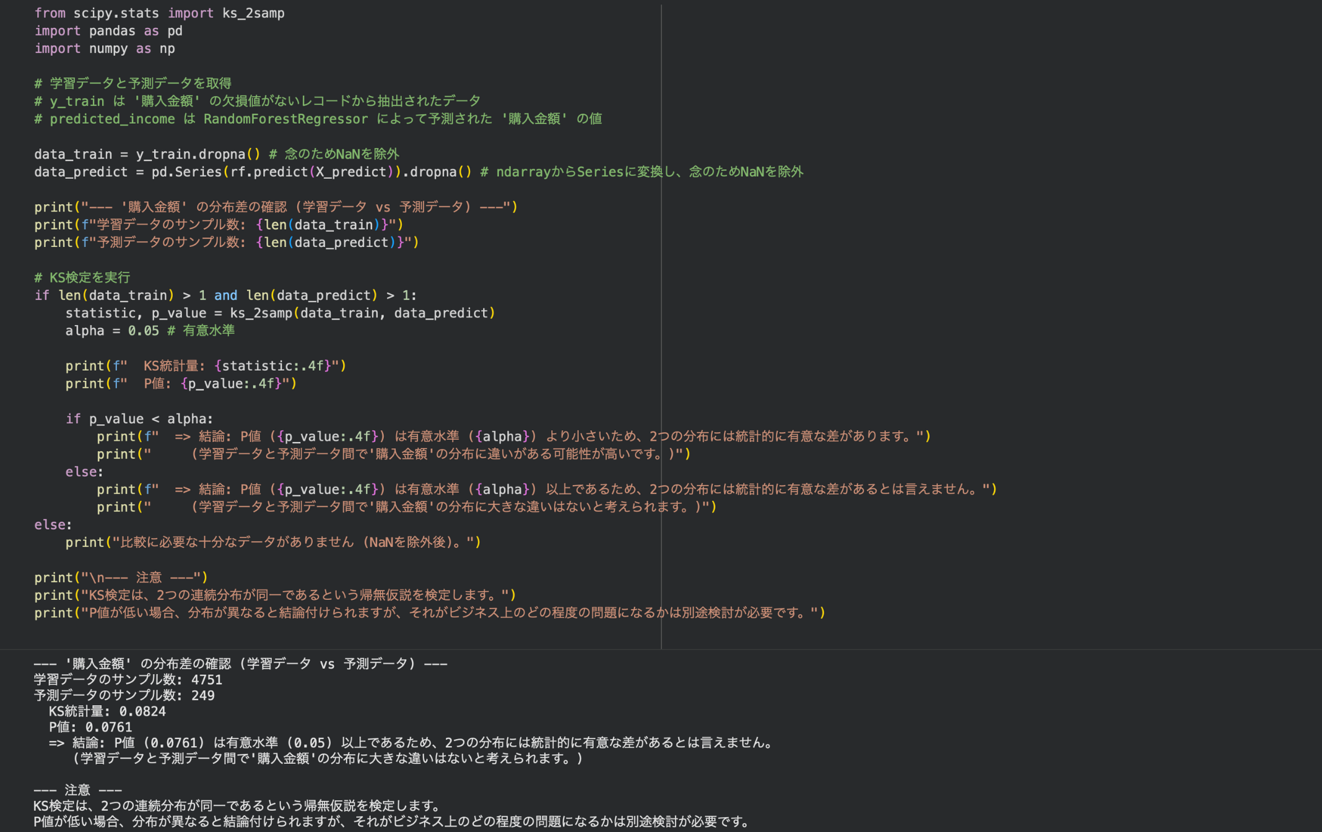The image size is (1322, 832).
Task: Click the import numpy as np statement
Action: coord(104,48)
